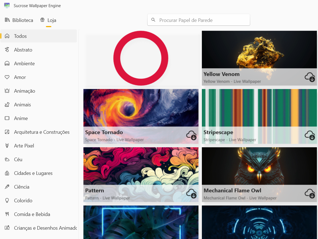Image resolution: width=318 pixels, height=239 pixels.
Task: Click the Ciência syringe icon
Action: point(7,187)
